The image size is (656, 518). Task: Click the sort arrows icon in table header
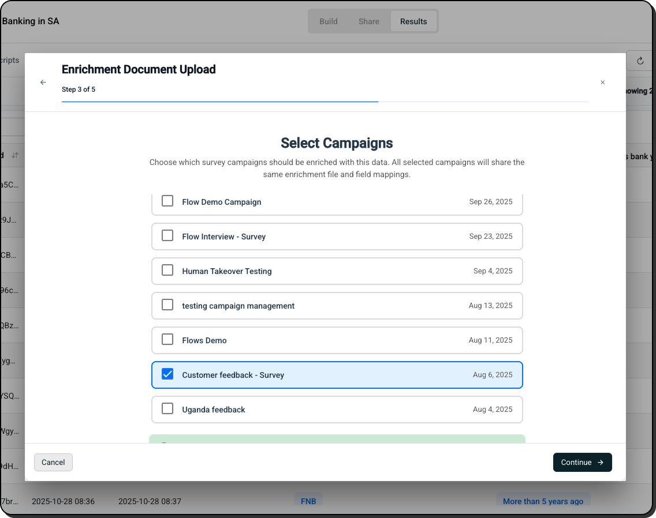(15, 155)
